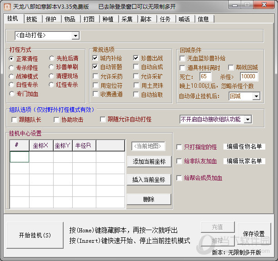Select the first cell in coordinate table

[x=20, y=157]
